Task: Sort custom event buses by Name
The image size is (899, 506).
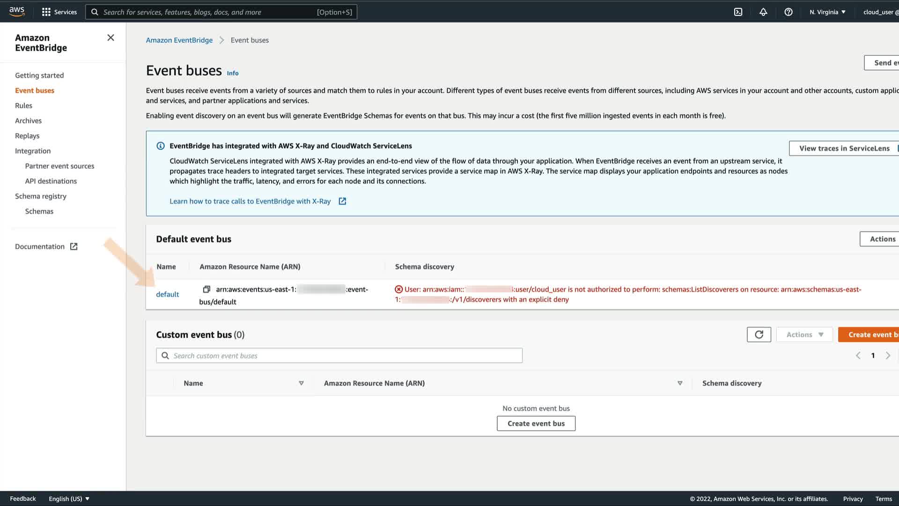Action: (x=301, y=383)
